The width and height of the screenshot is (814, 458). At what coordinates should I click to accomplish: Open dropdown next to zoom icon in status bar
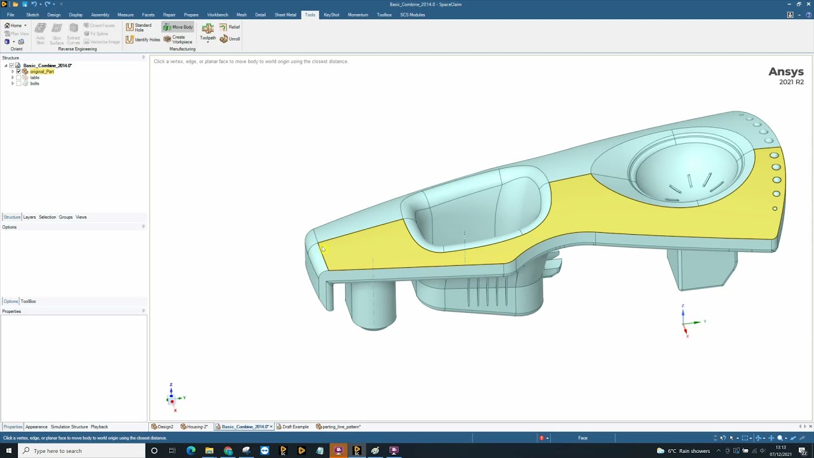tap(786, 438)
